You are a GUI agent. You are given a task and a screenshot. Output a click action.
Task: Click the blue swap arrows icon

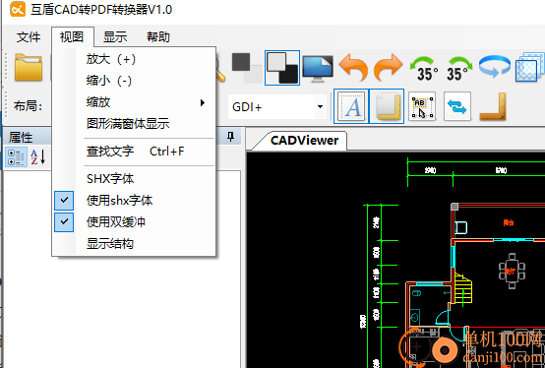click(x=457, y=106)
